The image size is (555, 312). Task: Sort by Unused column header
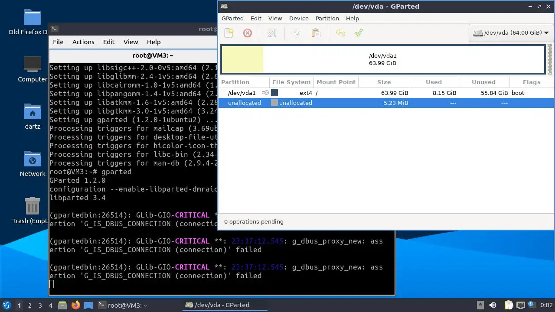coord(483,82)
